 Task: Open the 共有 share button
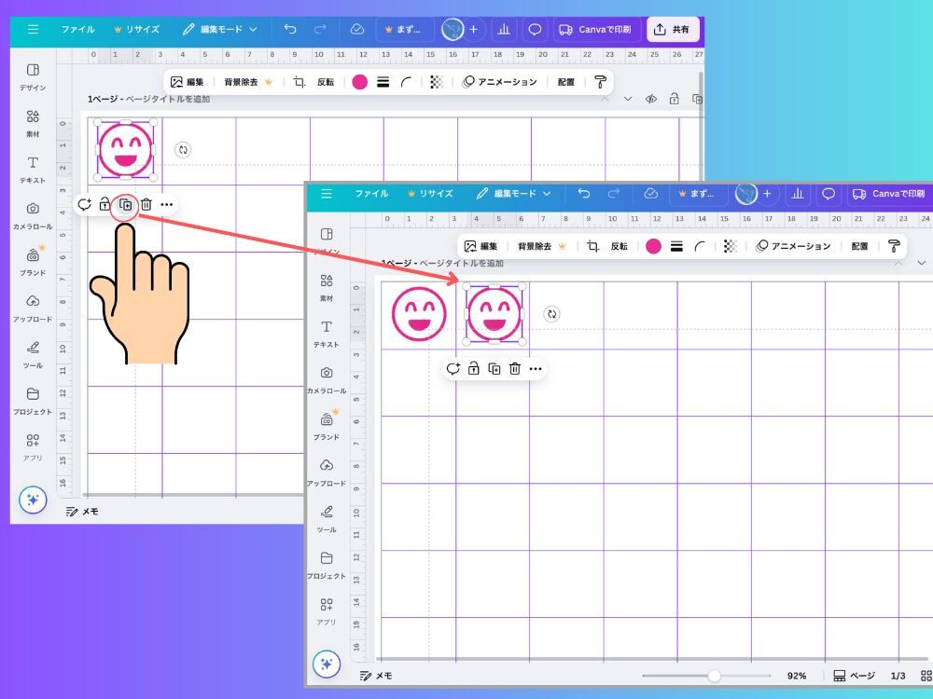672,30
